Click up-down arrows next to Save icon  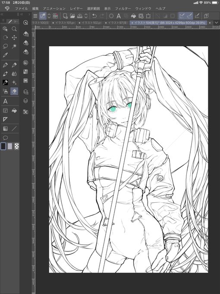click(x=86, y=16)
